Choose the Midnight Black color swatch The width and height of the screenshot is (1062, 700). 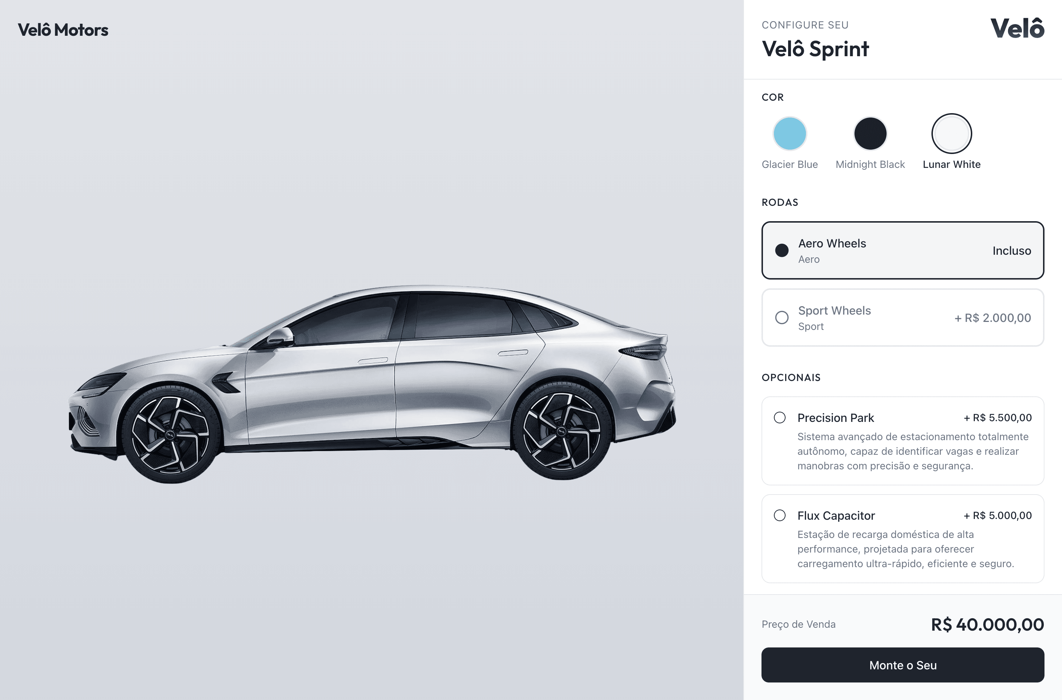pos(870,134)
